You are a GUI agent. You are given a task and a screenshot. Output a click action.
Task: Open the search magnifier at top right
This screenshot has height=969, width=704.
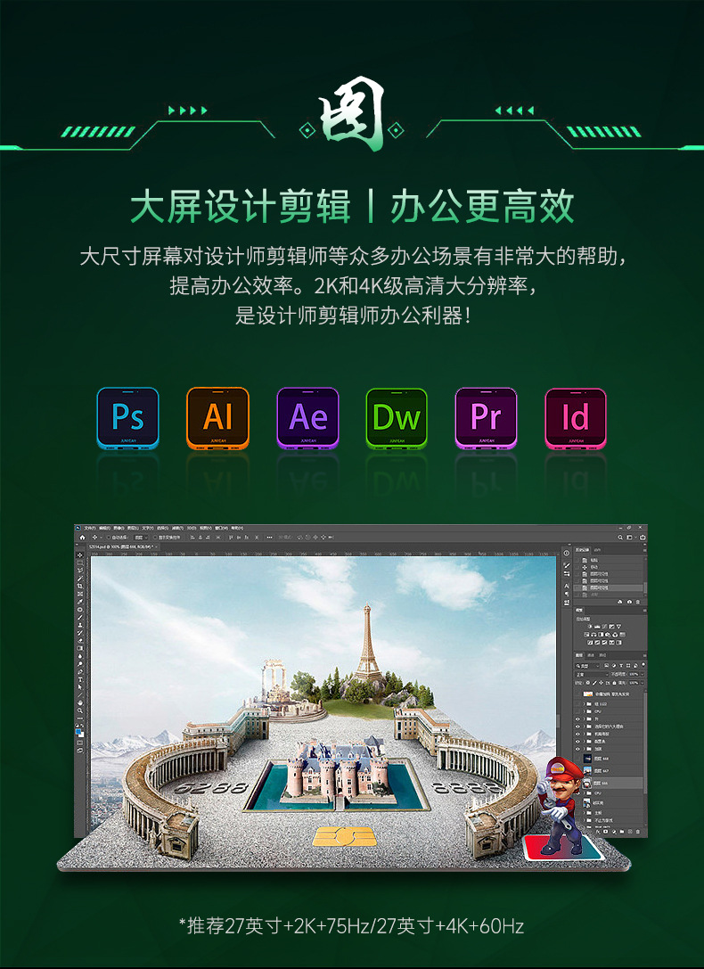(x=620, y=538)
